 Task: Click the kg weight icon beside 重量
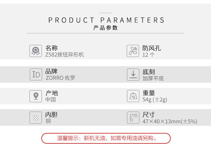coord(133,96)
